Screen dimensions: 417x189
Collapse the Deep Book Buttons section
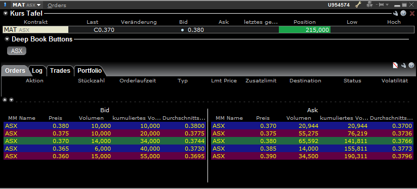(x=7, y=39)
